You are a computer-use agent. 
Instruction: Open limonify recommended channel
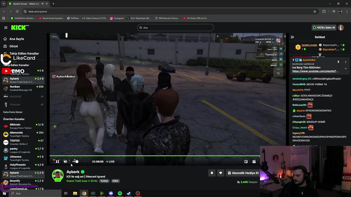pos(23,182)
